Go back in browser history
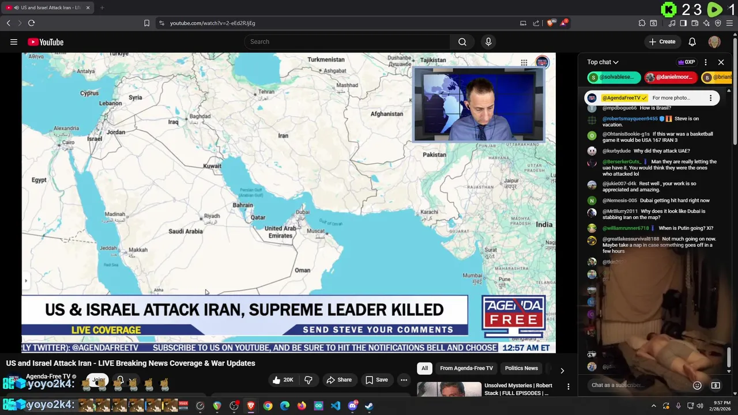738x415 pixels. [8, 23]
